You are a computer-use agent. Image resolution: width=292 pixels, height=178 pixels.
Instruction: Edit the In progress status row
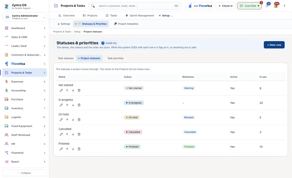61,105
